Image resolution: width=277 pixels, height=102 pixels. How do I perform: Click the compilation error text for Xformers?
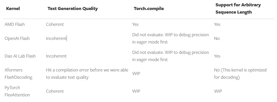click(87, 73)
